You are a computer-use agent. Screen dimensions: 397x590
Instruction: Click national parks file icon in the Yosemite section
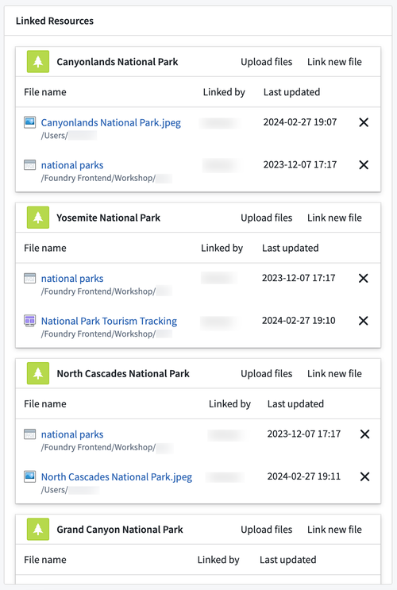pyautogui.click(x=29, y=278)
